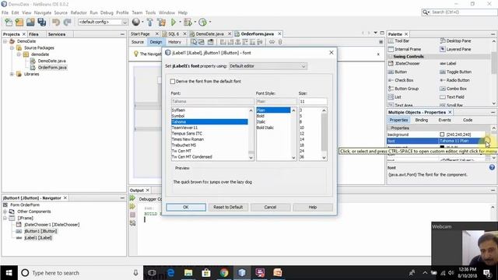Select jLabel1 node in Navigator
Viewport: 498px width, 280px height.
point(38,238)
